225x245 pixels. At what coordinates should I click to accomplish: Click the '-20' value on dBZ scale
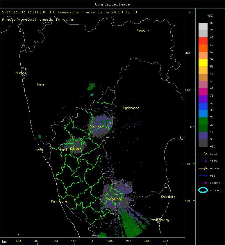coord(212,147)
